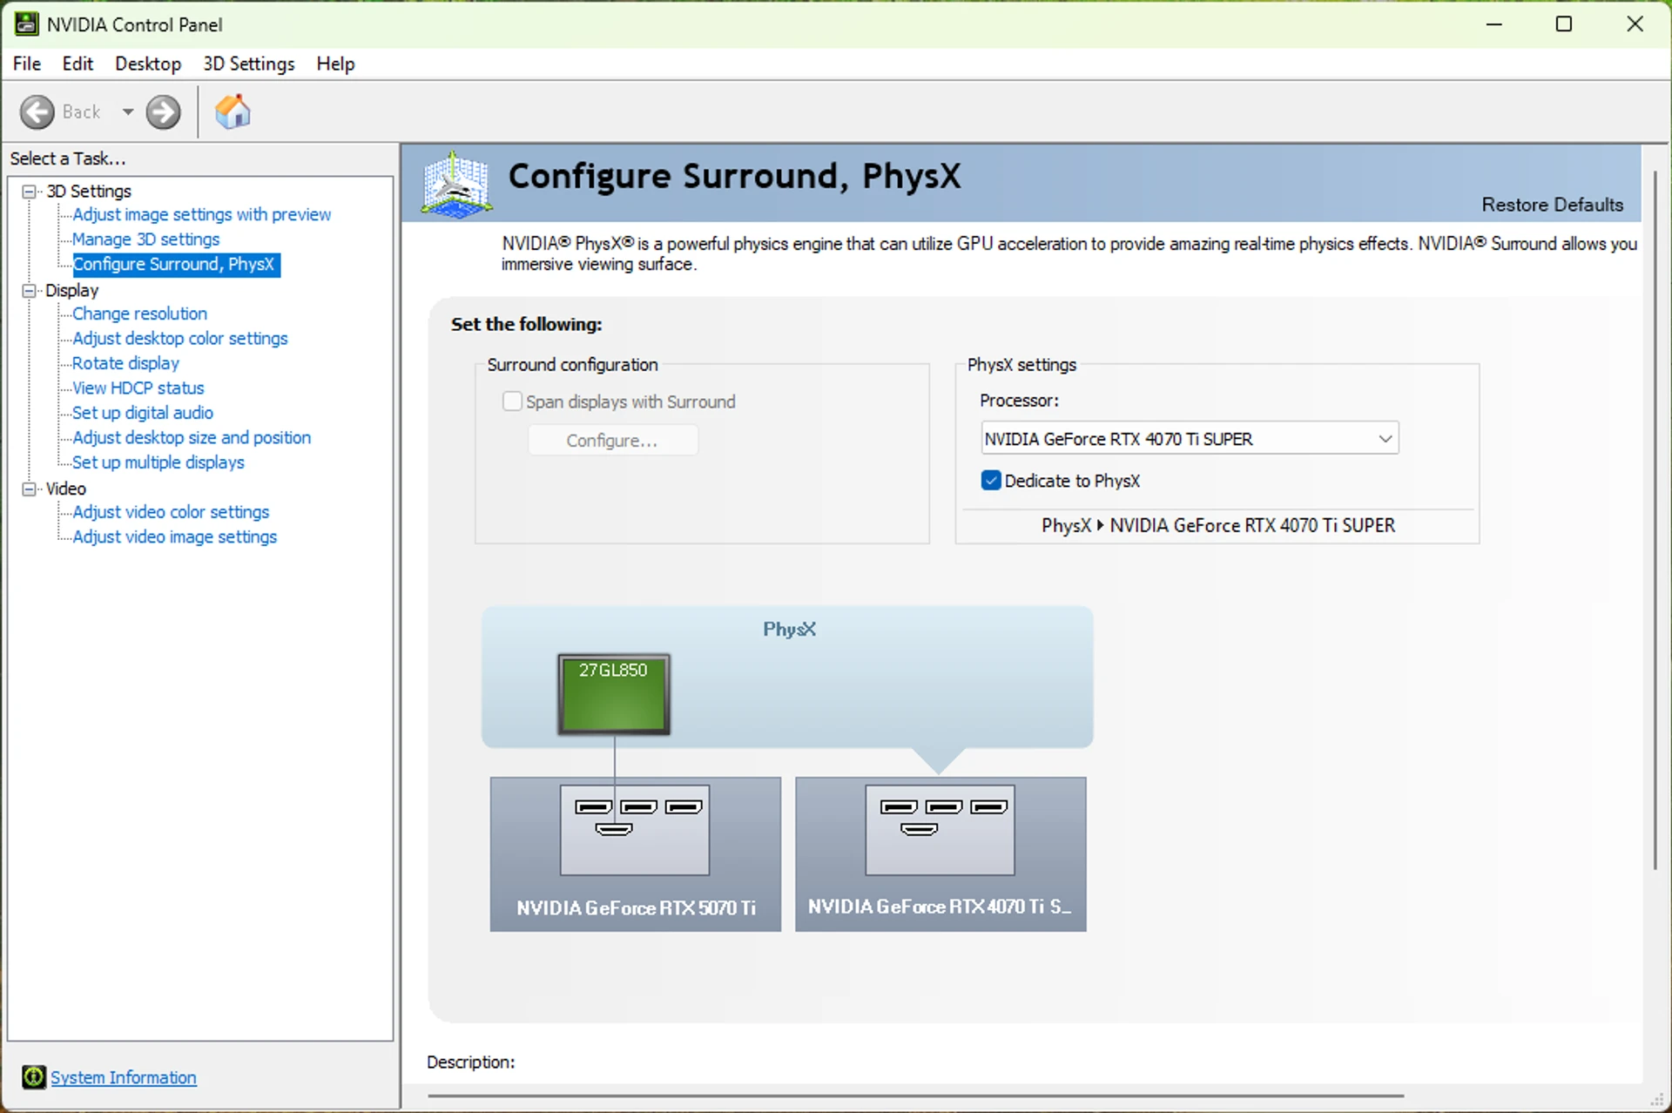The height and width of the screenshot is (1113, 1672).
Task: Open the PhysX Processor dropdown
Action: click(x=1190, y=439)
